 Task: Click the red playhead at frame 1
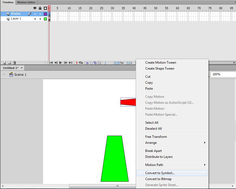tap(49, 8)
